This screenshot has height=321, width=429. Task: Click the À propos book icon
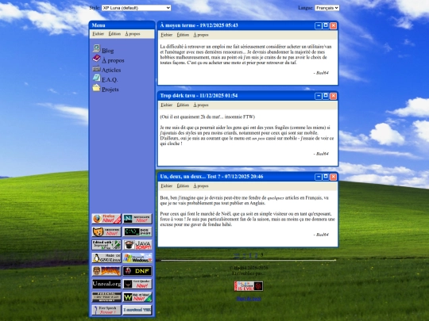[96, 58]
